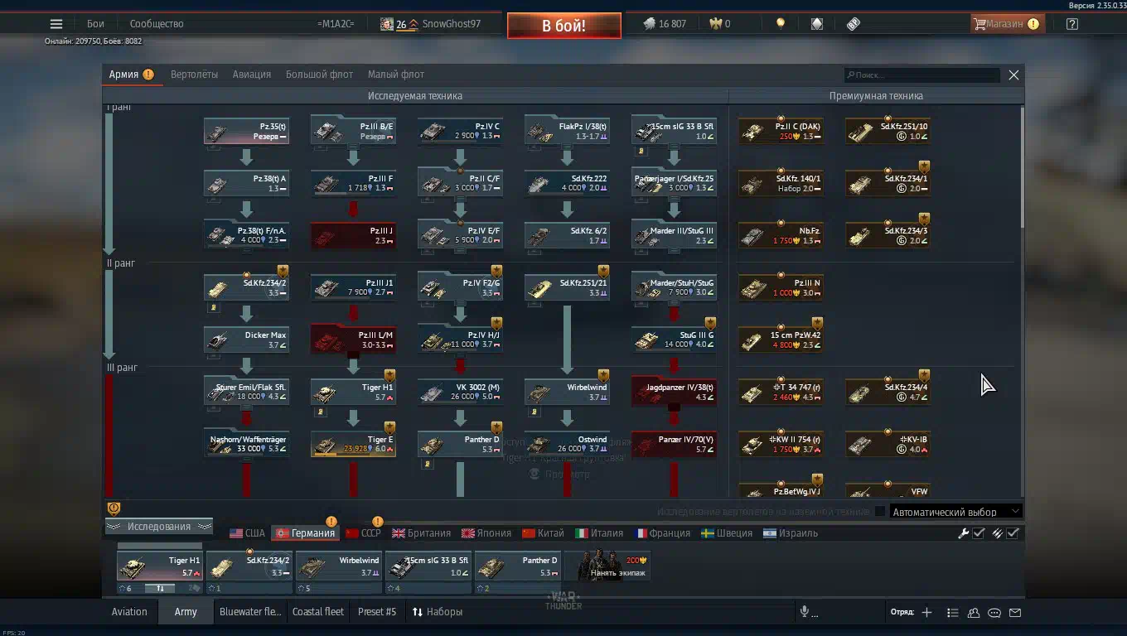Select the Япония nation tab
1127x636 pixels.
[x=486, y=533]
